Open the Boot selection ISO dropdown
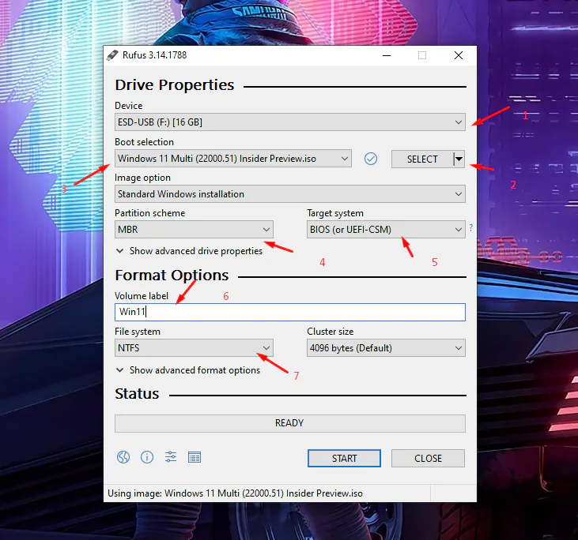578x540 pixels. [233, 159]
